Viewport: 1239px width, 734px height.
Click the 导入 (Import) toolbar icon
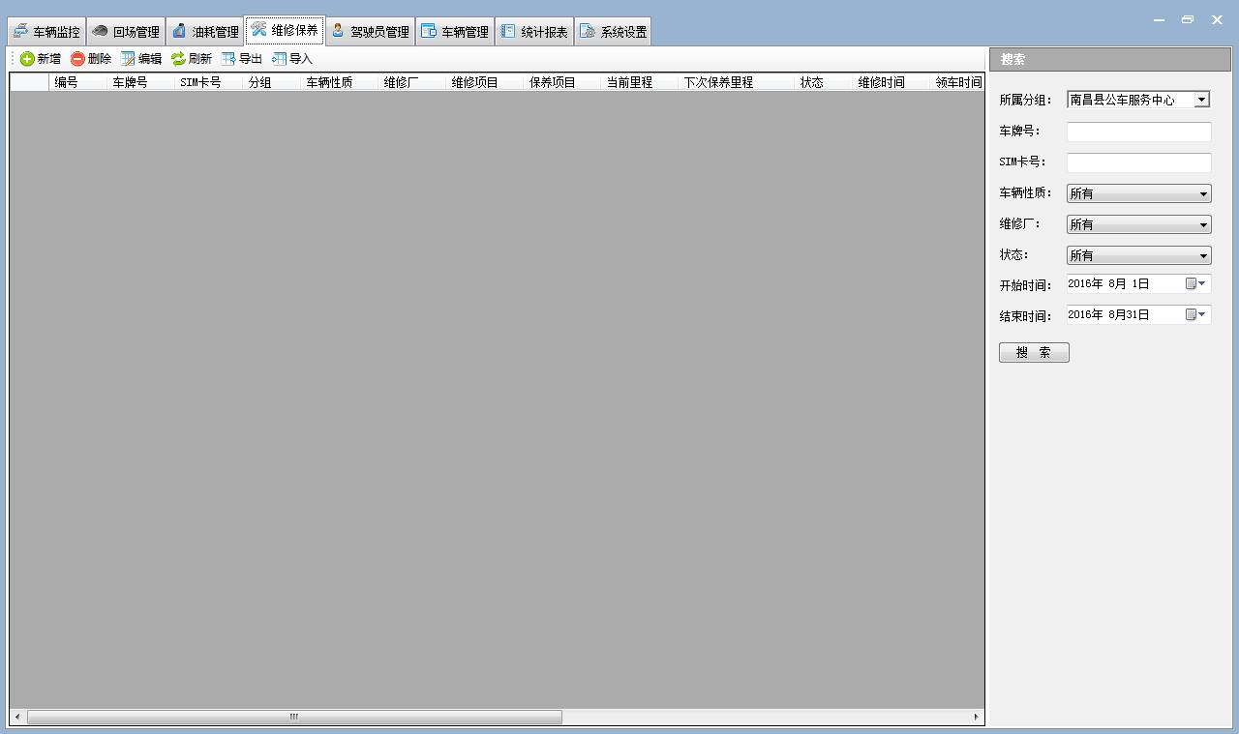pos(279,59)
